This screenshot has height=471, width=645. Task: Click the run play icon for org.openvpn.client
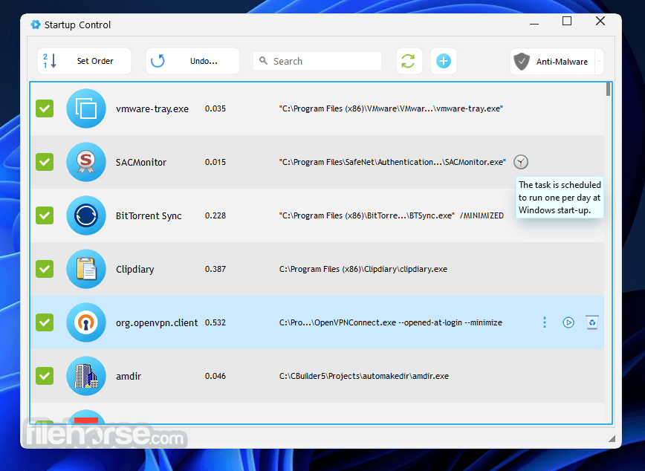click(x=568, y=322)
